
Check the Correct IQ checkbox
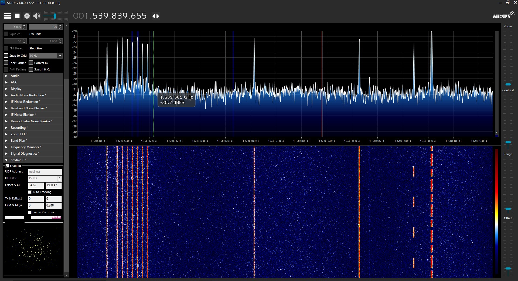point(32,63)
